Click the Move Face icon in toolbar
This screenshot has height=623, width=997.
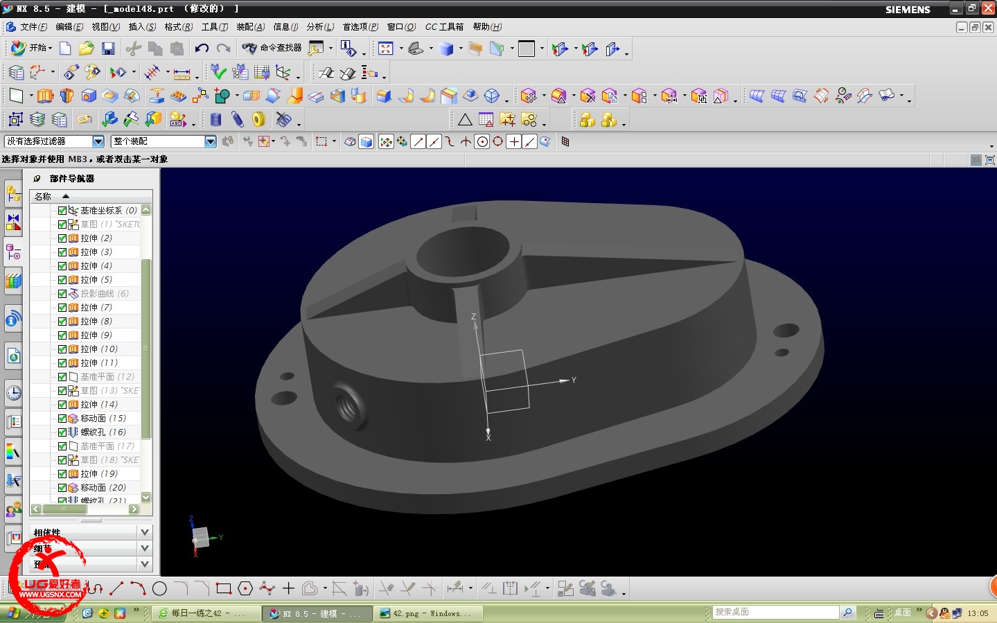(x=529, y=96)
